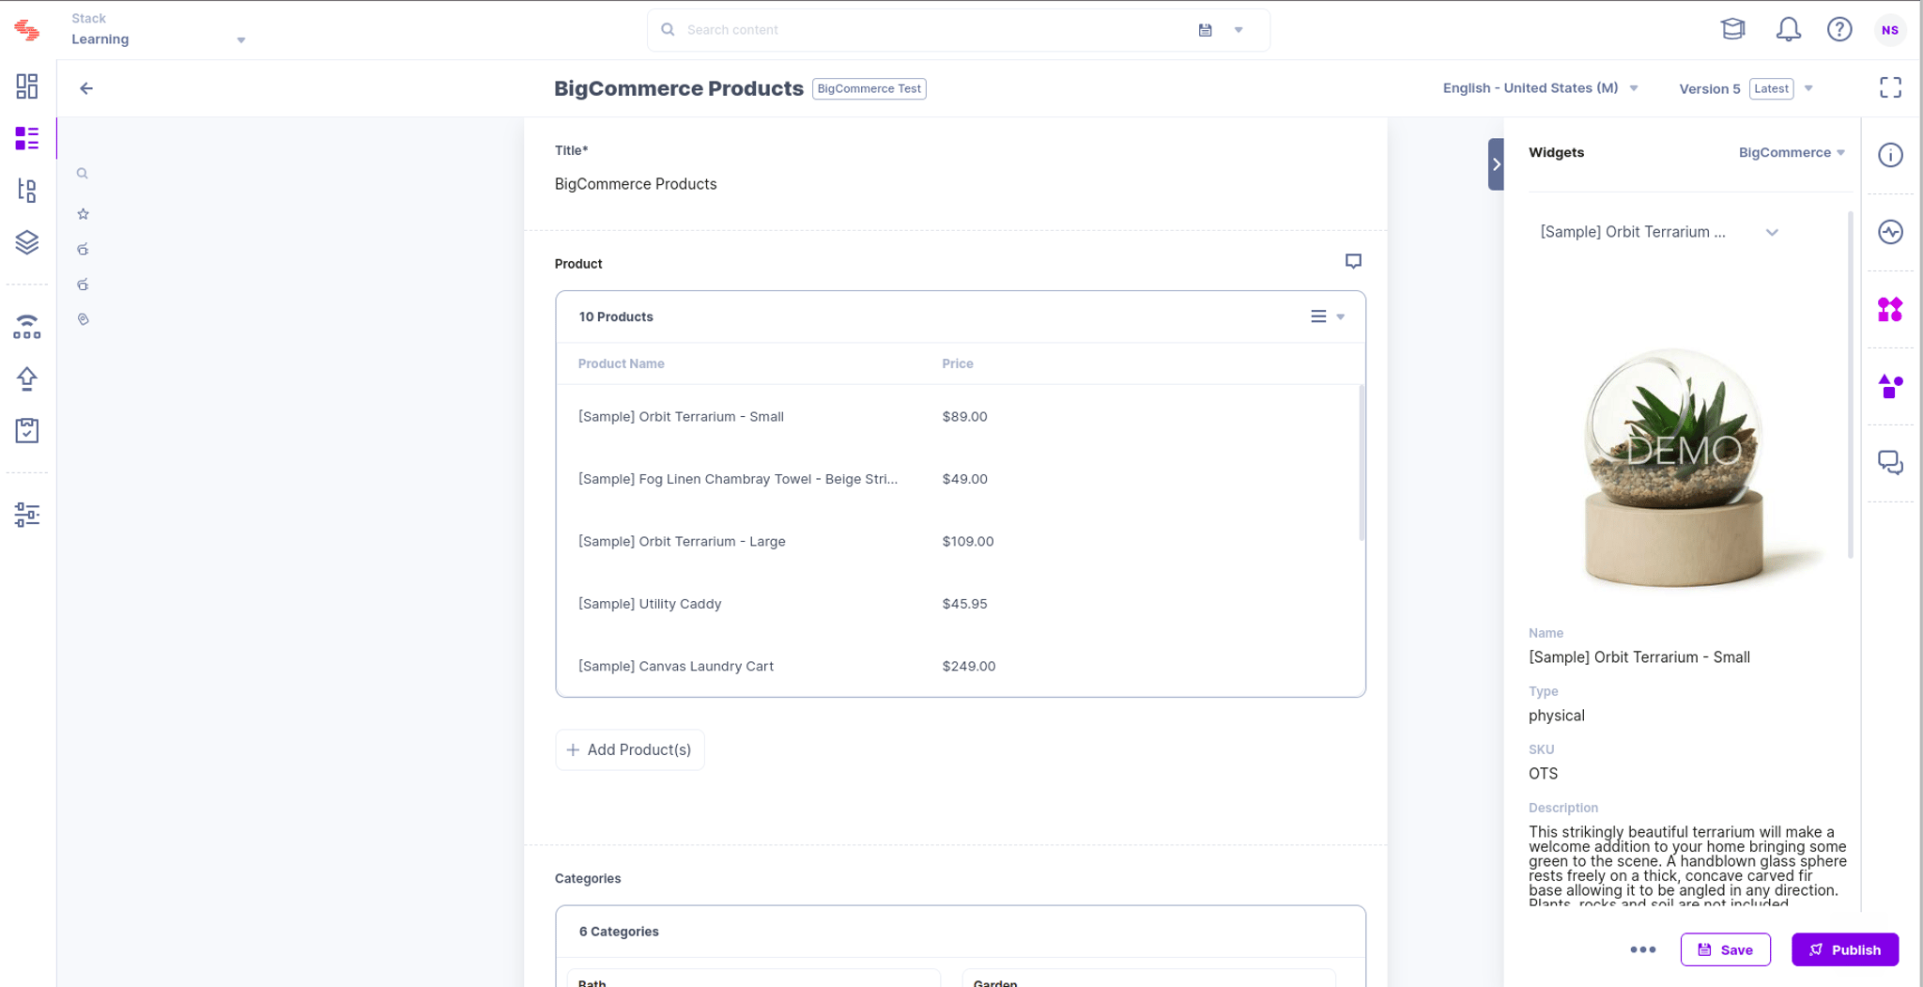The height and width of the screenshot is (987, 1923).
Task: Select the Fog Linen Chambray Towel row
Action: click(x=958, y=479)
